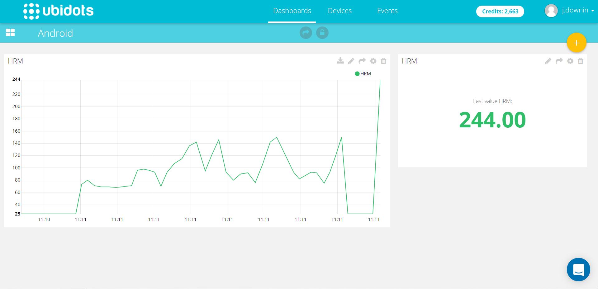Share the HRM last value widget
This screenshot has width=598, height=289.
tap(559, 61)
